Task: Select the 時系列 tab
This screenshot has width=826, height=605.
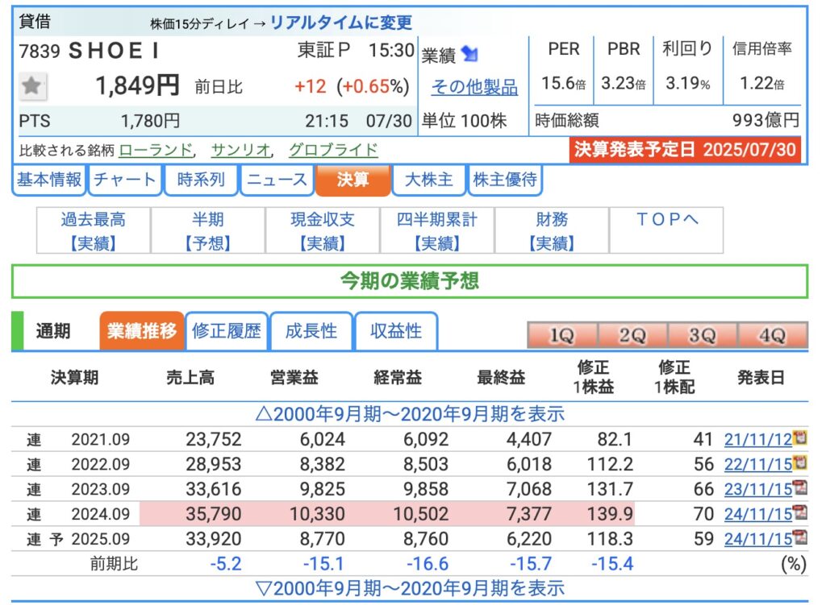Action: (x=201, y=180)
